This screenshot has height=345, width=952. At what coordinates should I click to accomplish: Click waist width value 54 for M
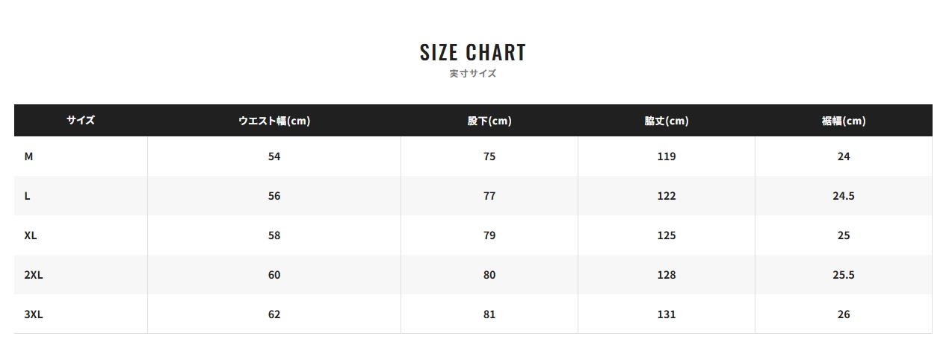274,156
